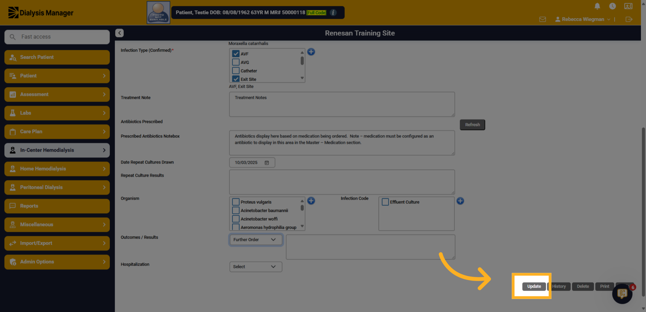Check the AVG checkbox
Viewport: 646px width, 312px height.
tap(236, 62)
